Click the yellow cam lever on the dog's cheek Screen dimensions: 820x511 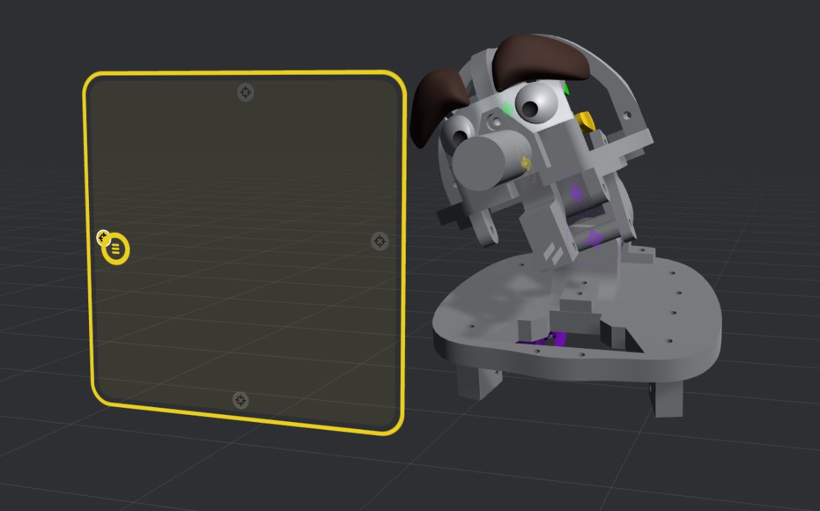(586, 120)
